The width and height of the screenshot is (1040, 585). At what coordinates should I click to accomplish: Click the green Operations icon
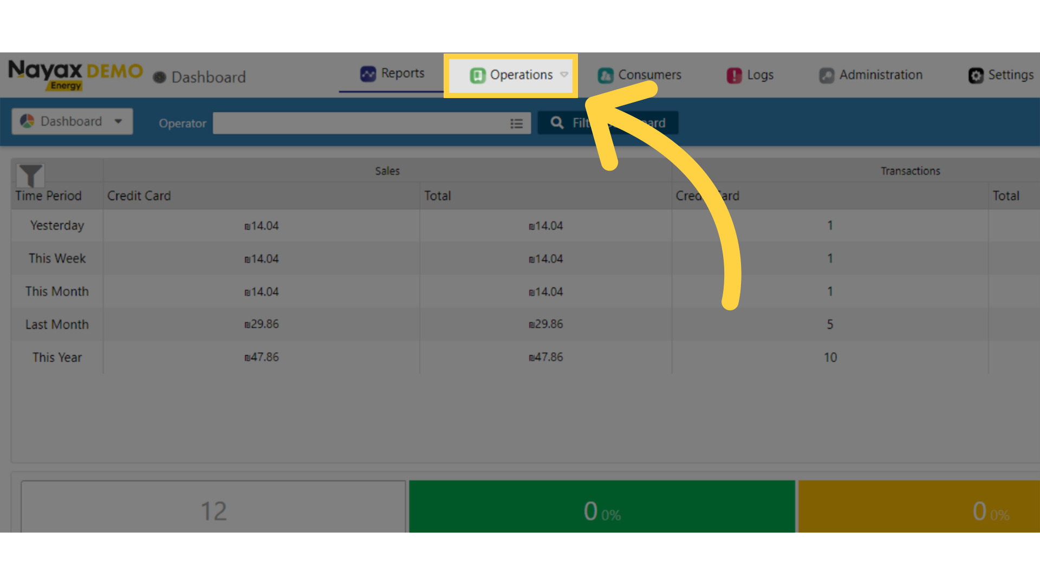click(477, 75)
